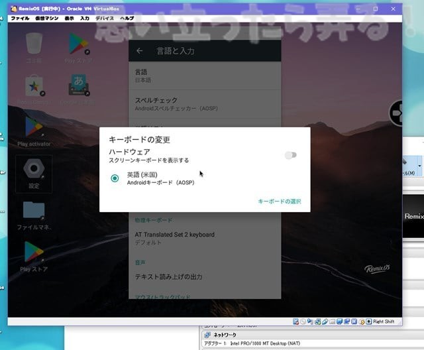Screen dimensions: 424x350
Task: Minimize the RemixOS VirtualBox window
Action: pos(358,9)
